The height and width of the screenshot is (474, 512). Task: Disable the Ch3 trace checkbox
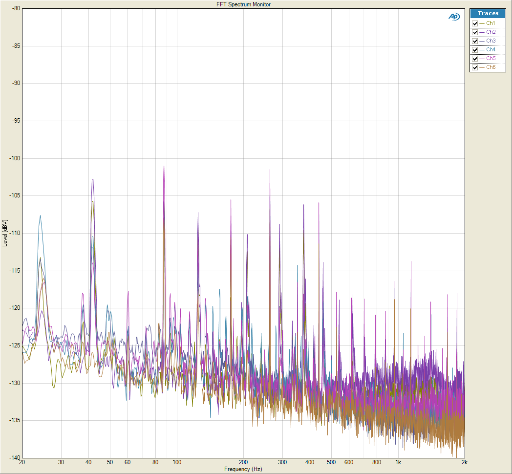pos(475,41)
